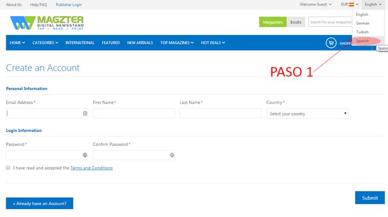
Task: Expand the Welcome Guest menu
Action: (x=316, y=5)
